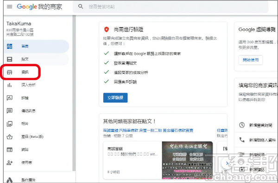Open the 使用者 sidebar item

(36, 162)
